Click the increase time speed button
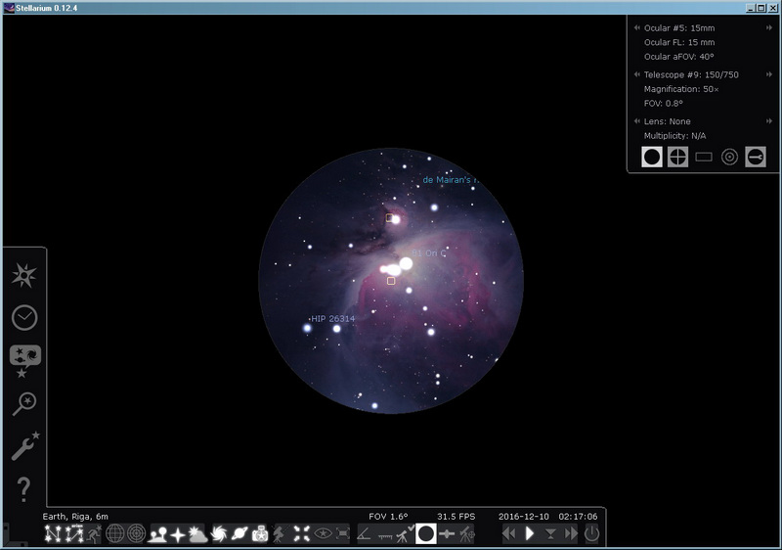The image size is (782, 550). pyautogui.click(x=571, y=533)
